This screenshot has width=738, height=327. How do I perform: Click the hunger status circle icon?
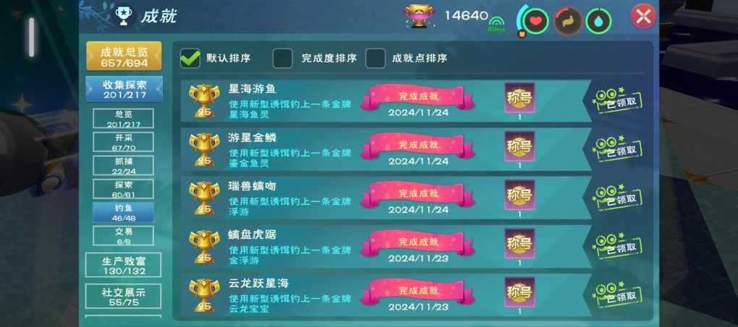click(568, 21)
